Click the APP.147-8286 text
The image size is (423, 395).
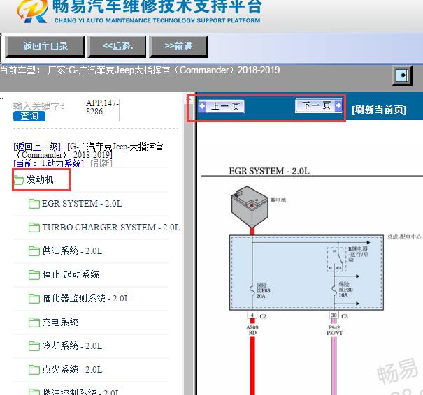coord(102,107)
